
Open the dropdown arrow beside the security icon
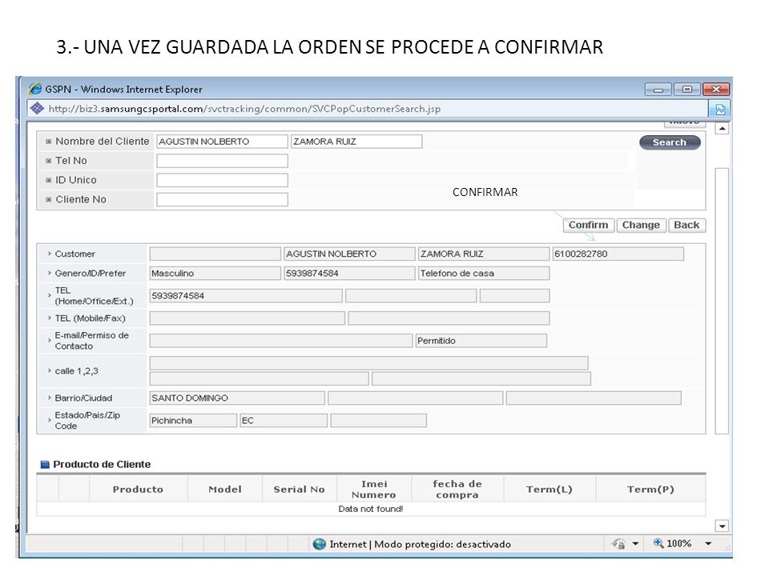(x=635, y=544)
